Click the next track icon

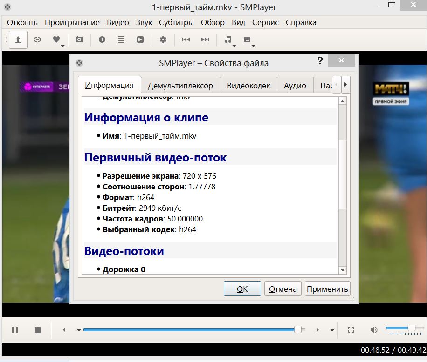click(205, 40)
